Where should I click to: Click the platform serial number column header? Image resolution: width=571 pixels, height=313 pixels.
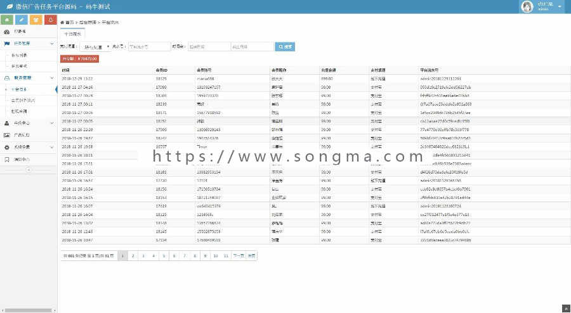coord(429,70)
